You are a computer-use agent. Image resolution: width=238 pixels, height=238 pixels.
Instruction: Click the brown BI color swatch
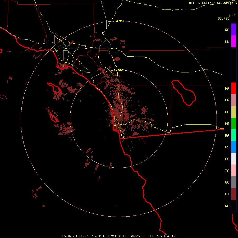pos(234,194)
